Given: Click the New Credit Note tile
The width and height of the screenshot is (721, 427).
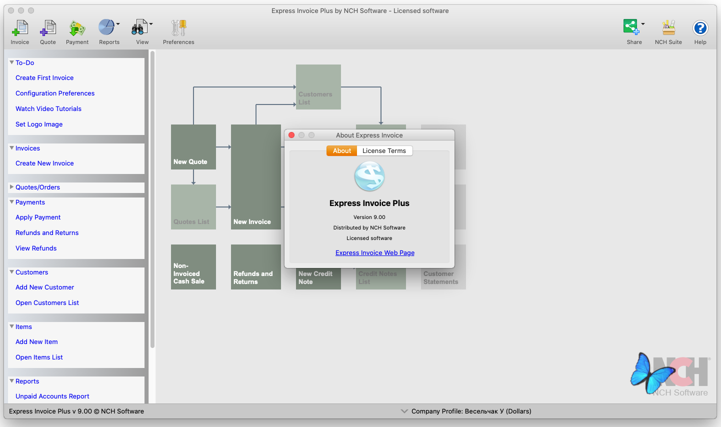Looking at the screenshot, I should [318, 278].
